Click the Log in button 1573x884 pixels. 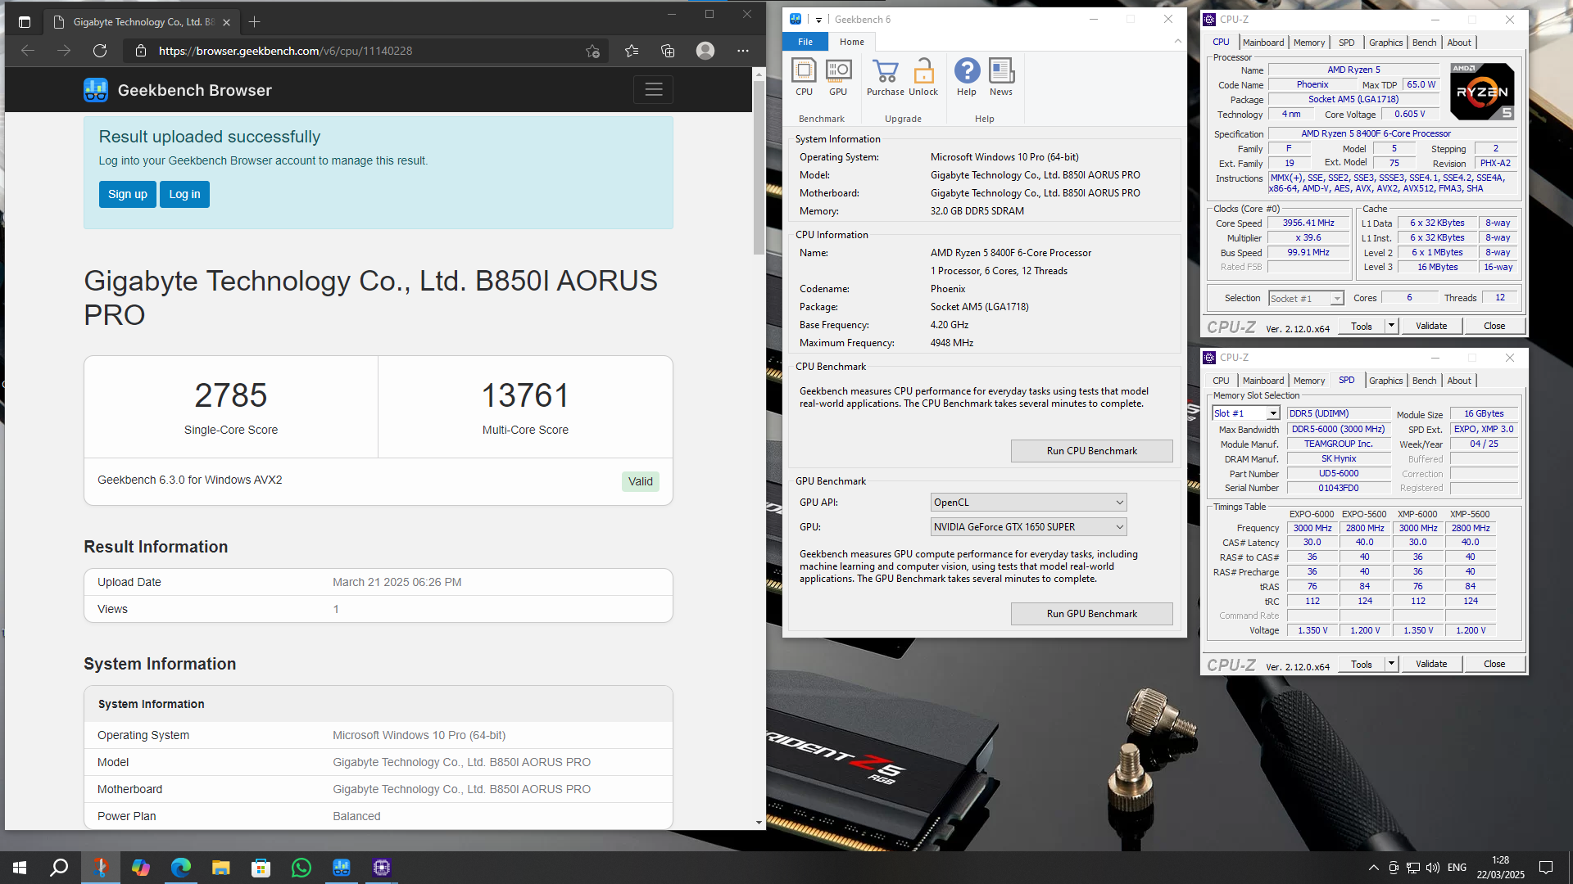(x=184, y=194)
